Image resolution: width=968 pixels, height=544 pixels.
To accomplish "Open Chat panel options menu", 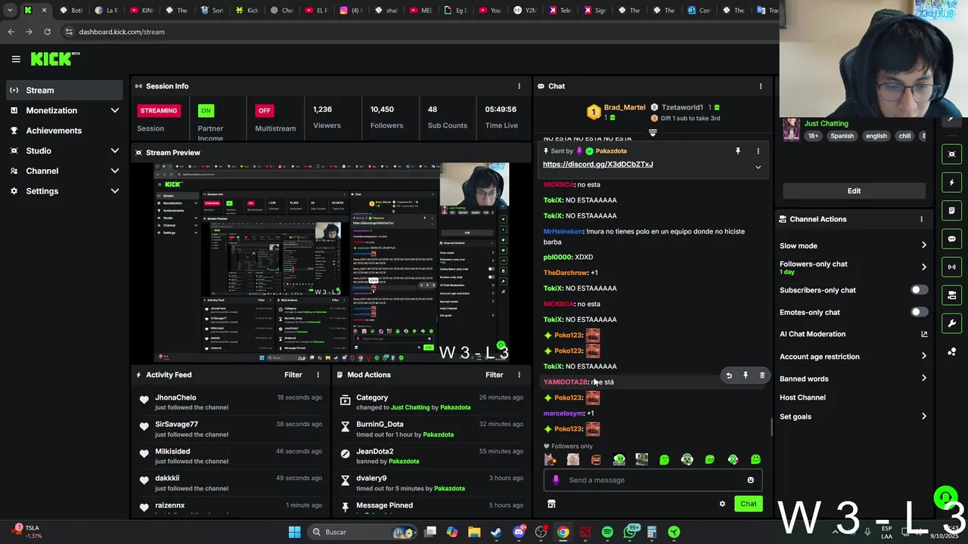I will point(761,86).
